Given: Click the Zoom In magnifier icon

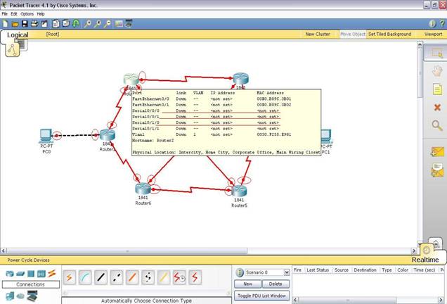Looking at the screenshot, I should point(88,24).
